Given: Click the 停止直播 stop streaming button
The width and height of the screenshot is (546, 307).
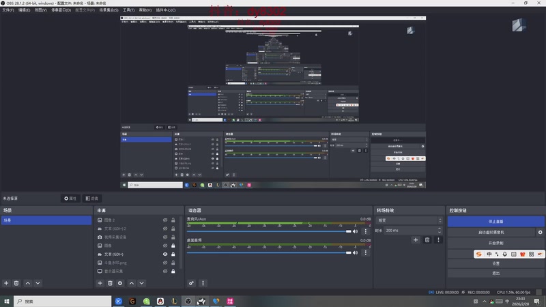Looking at the screenshot, I should (496, 221).
